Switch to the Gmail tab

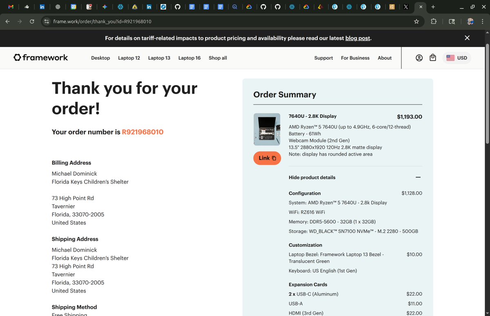pos(11,7)
